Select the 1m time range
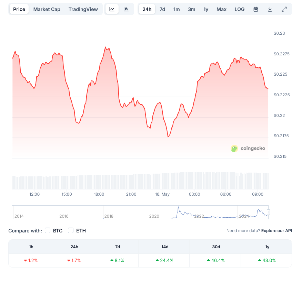Screen dimensions: 292x284 click(177, 9)
